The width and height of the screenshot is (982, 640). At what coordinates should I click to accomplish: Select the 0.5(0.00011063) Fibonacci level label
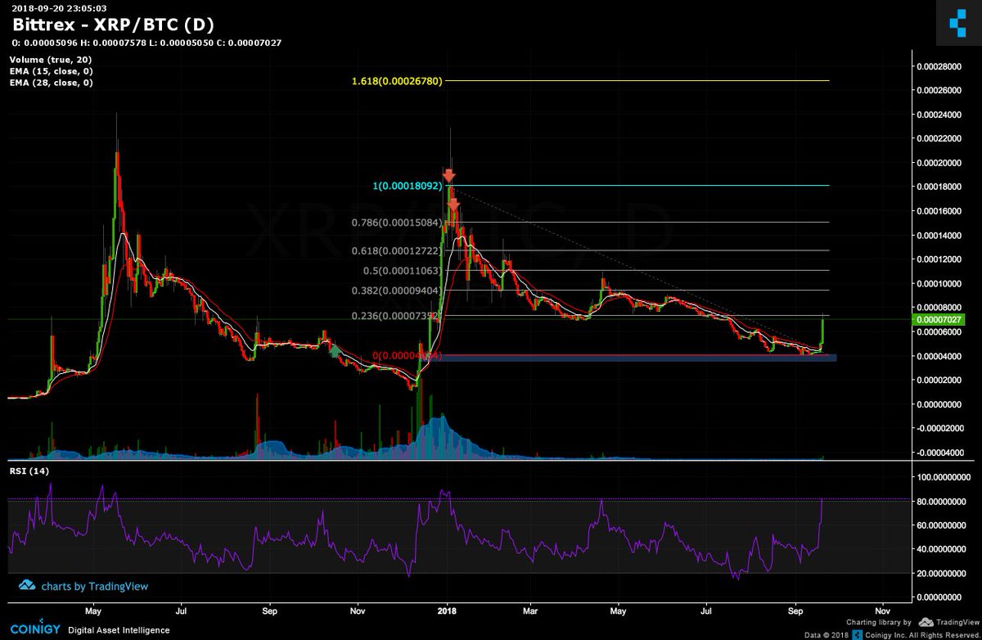tap(403, 271)
